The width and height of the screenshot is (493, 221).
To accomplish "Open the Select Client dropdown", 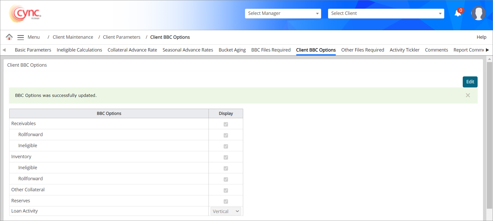I will click(x=386, y=14).
